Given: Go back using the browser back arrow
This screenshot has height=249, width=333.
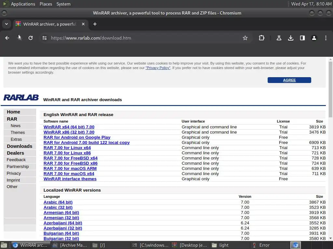Looking at the screenshot, I should coord(7,38).
